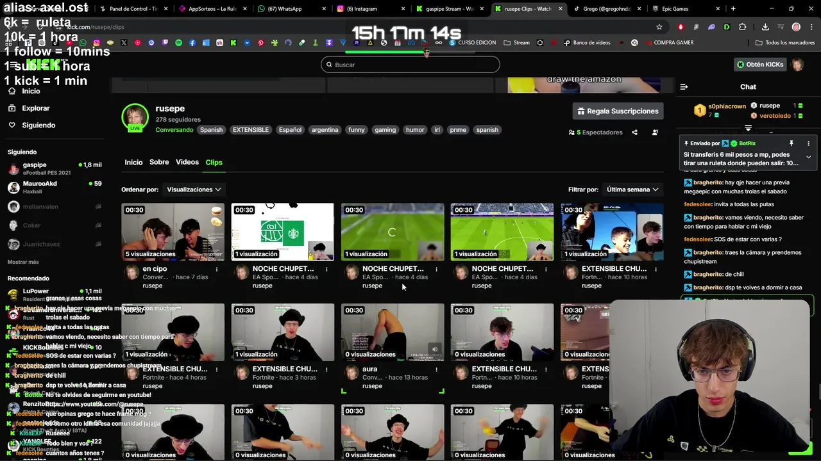This screenshot has height=461, width=821.
Task: Open the X (Twitter) bookmark icon
Action: (x=124, y=43)
